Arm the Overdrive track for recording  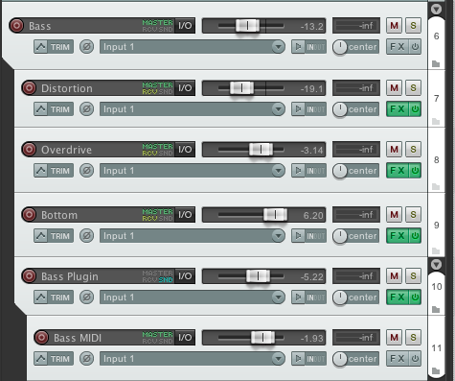[x=29, y=150]
